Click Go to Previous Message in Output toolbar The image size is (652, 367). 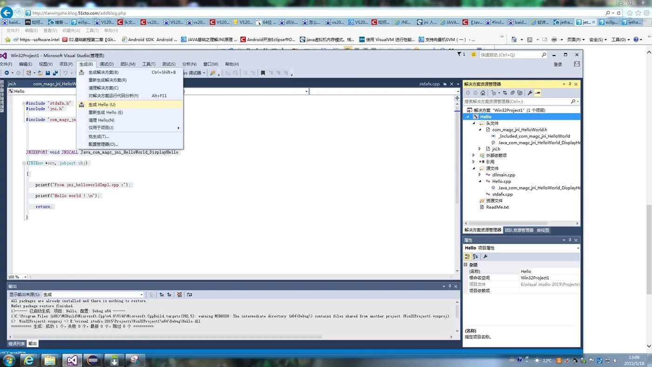[x=161, y=294]
